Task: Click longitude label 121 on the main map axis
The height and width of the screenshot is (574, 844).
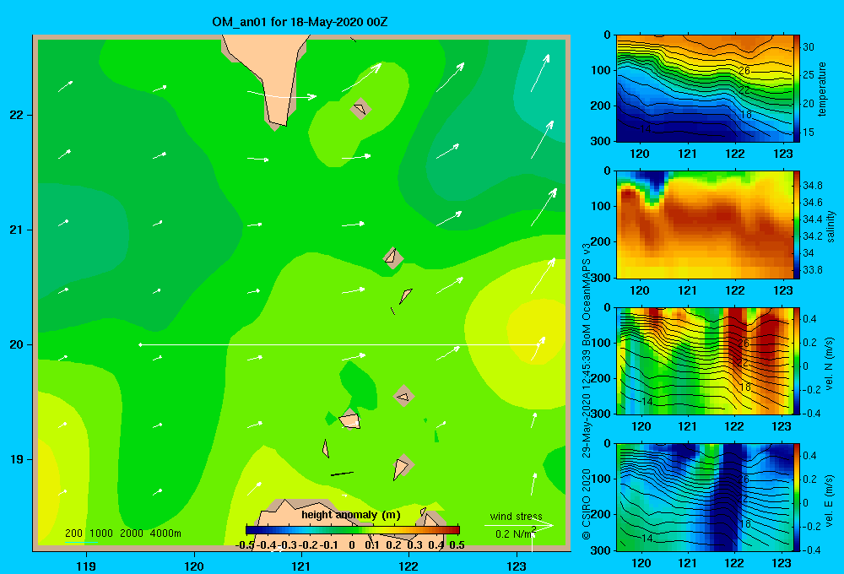Action: coord(301,566)
